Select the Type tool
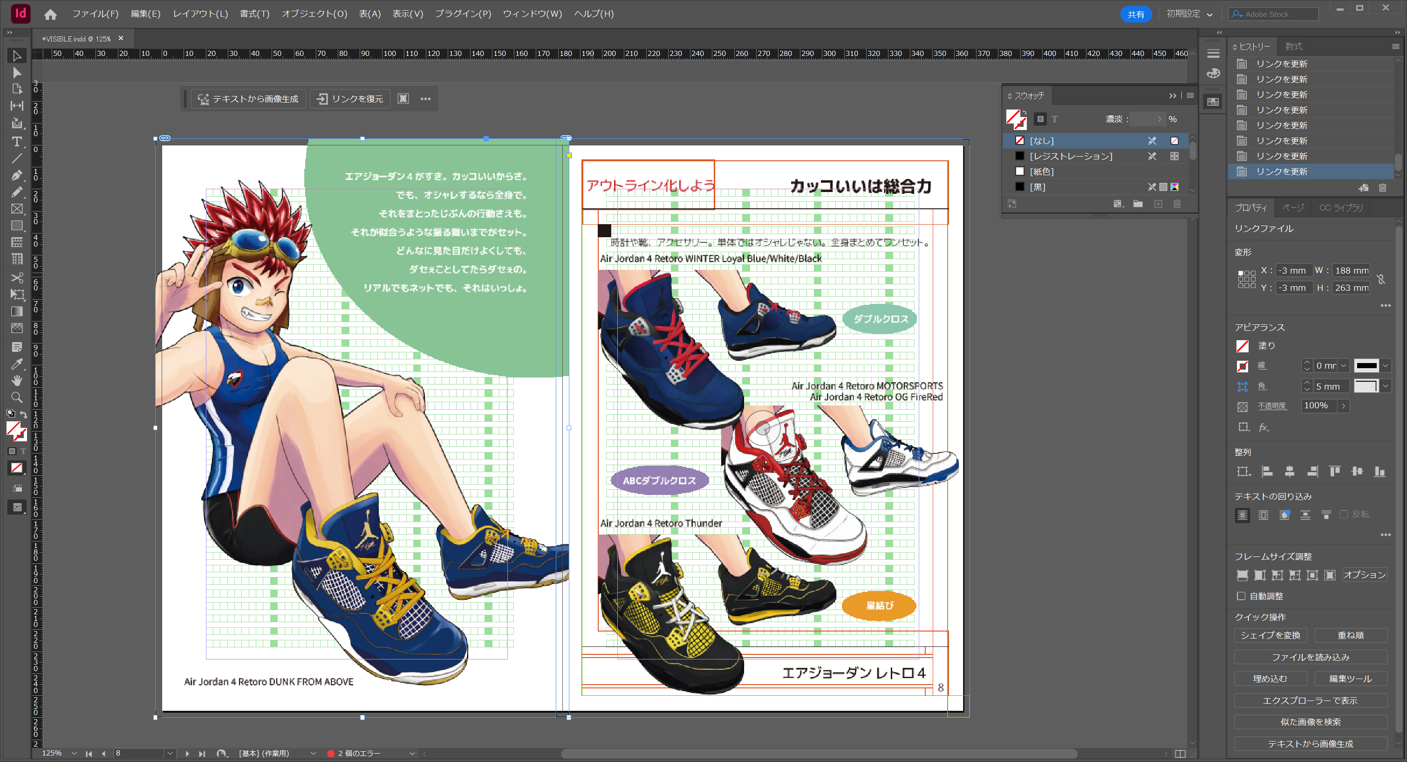The height and width of the screenshot is (762, 1407). point(17,142)
